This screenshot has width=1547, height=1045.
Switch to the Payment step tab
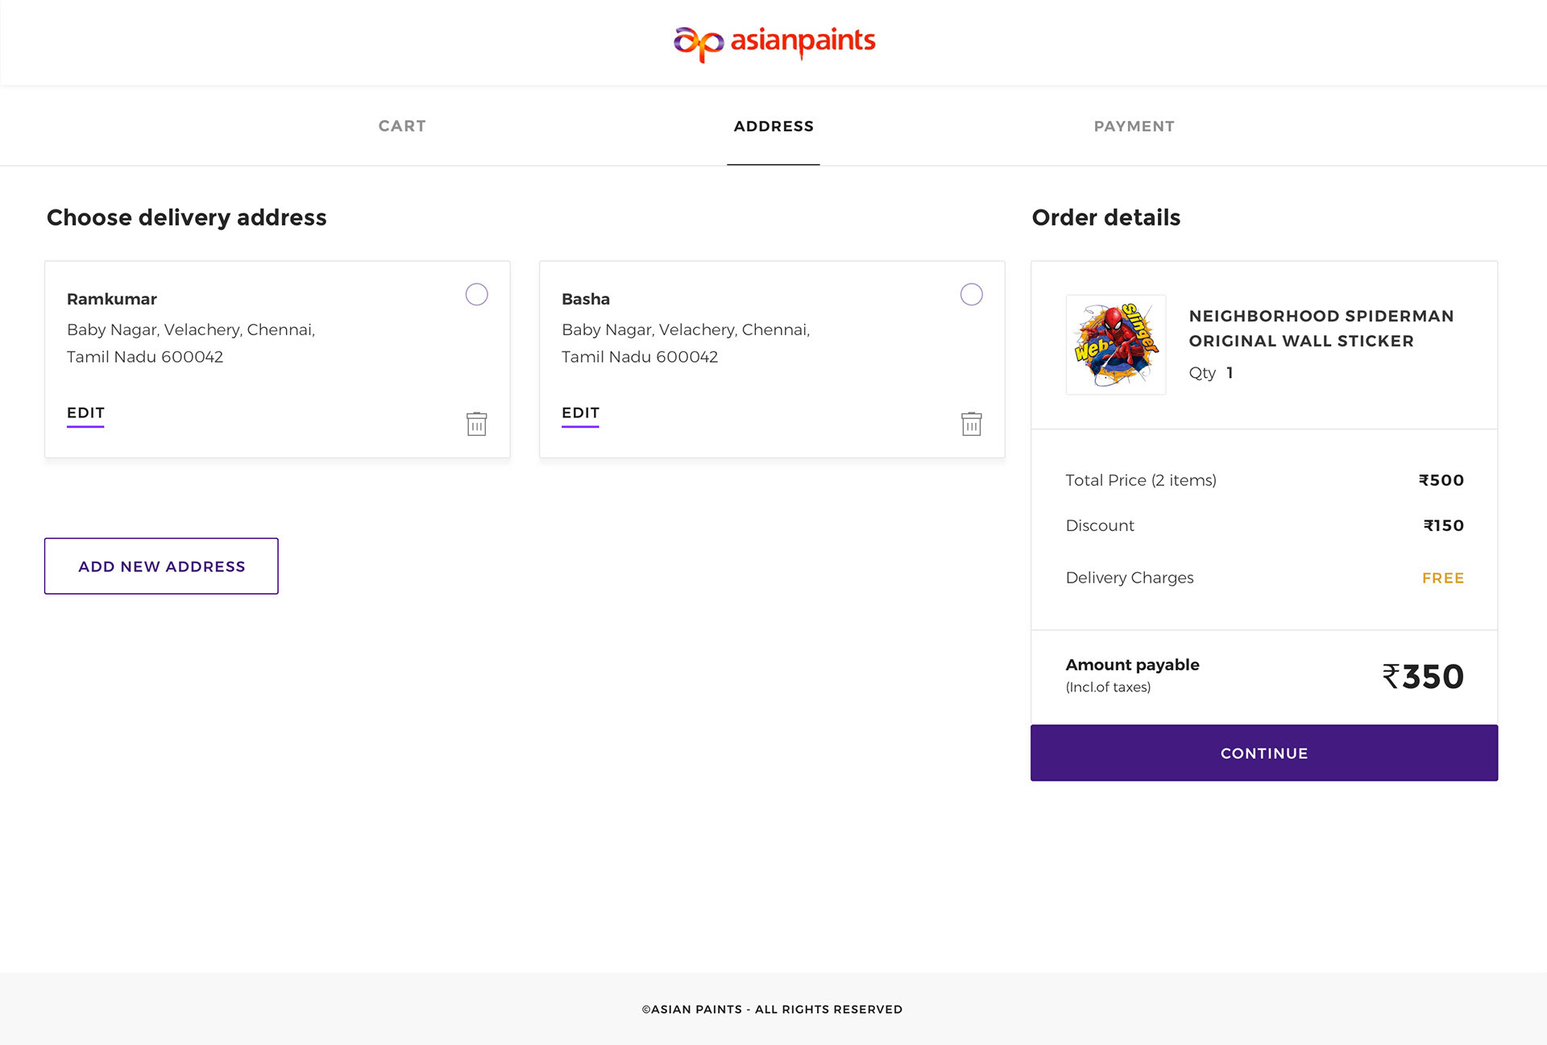click(x=1134, y=126)
